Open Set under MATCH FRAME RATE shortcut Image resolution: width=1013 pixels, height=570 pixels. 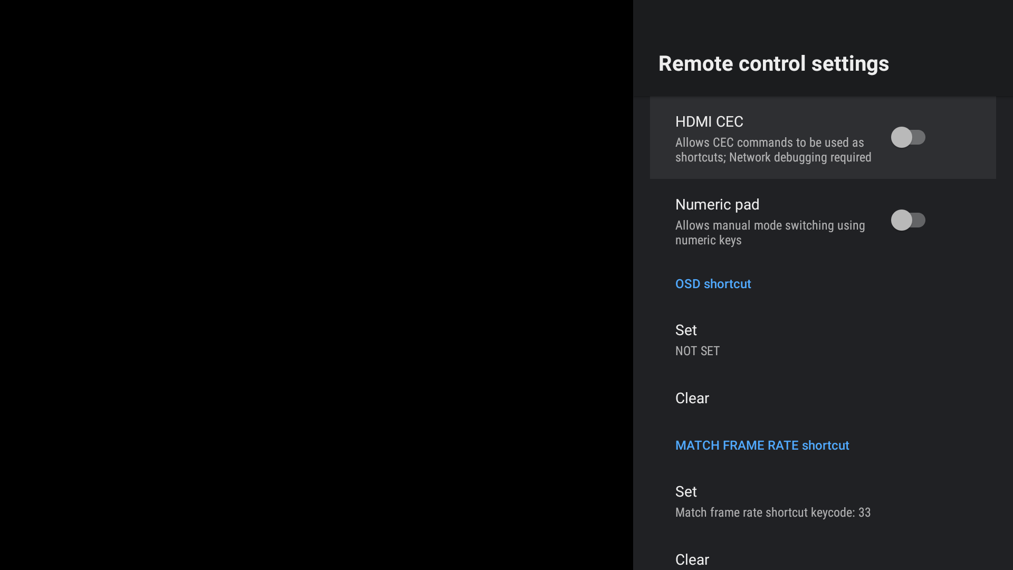pos(686,492)
